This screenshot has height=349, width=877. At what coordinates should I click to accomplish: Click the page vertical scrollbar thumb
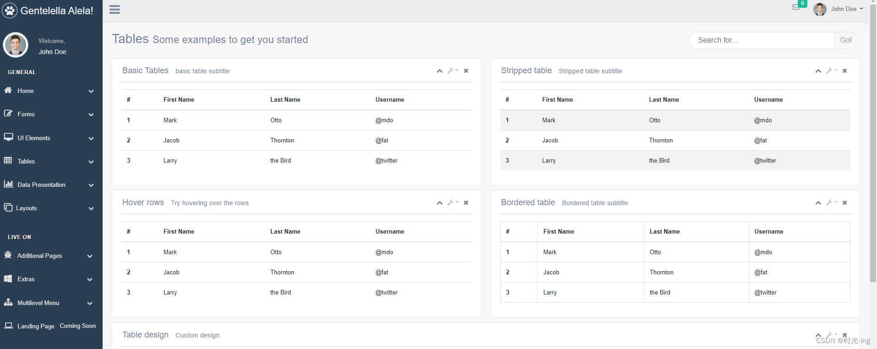873,144
